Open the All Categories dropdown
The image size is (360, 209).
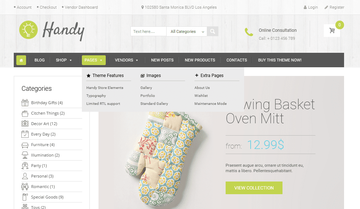pos(187,31)
